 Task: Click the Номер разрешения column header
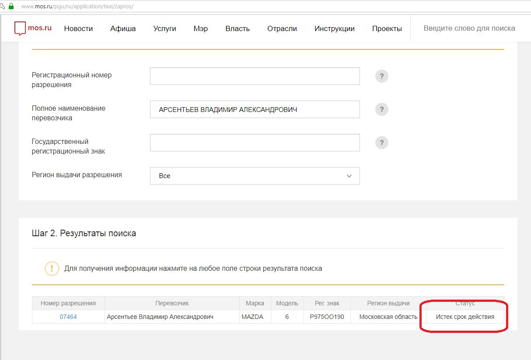pos(68,303)
